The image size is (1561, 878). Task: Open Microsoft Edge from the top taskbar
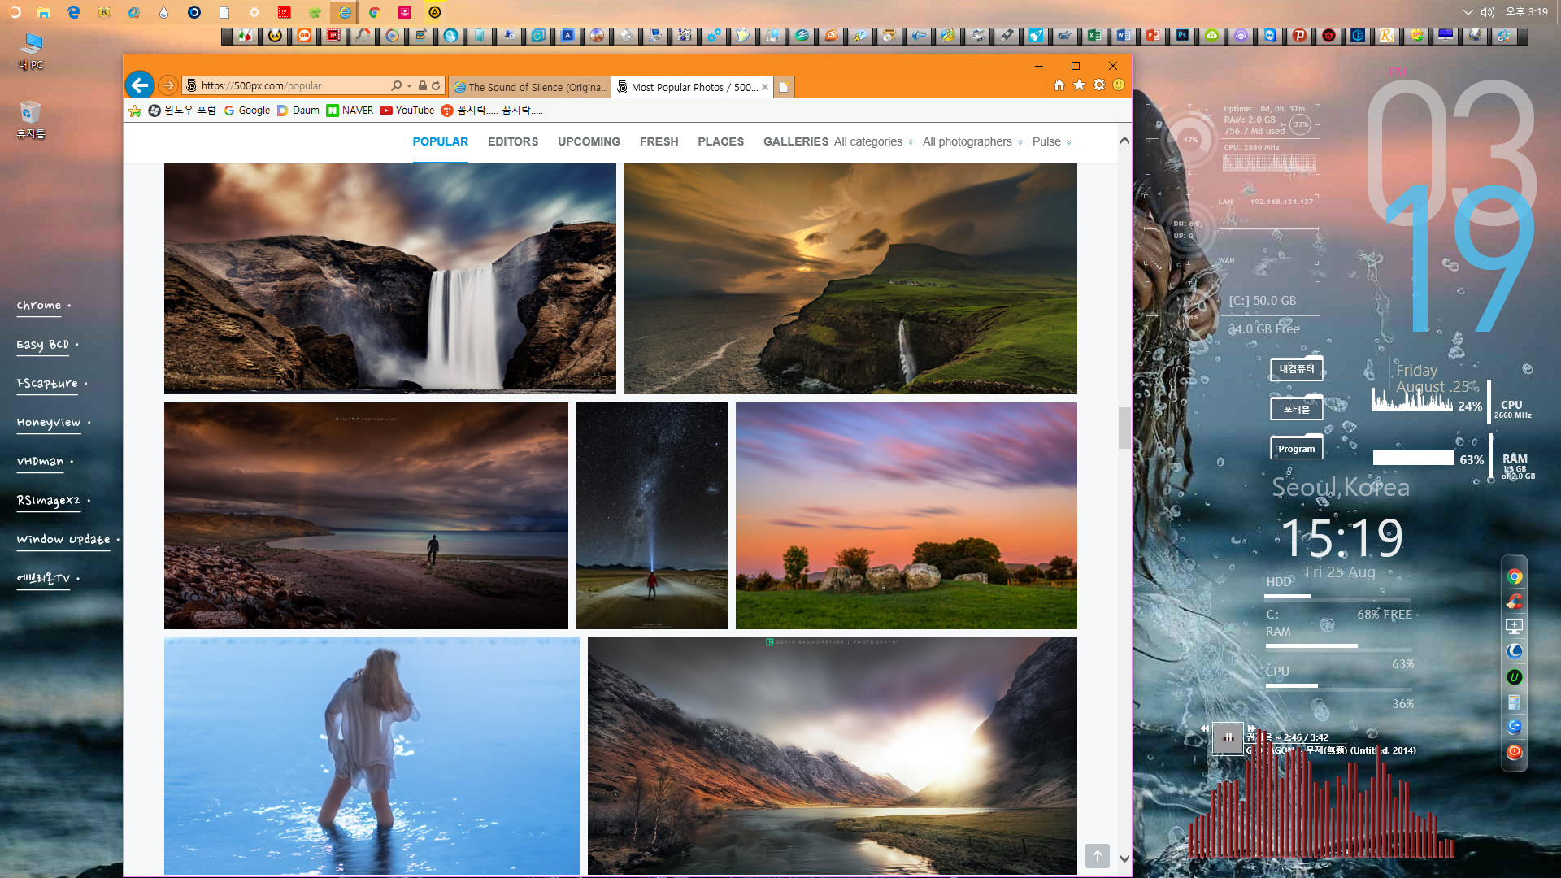coord(74,12)
